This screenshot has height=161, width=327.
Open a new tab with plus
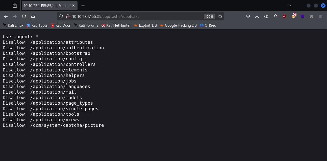point(83,6)
